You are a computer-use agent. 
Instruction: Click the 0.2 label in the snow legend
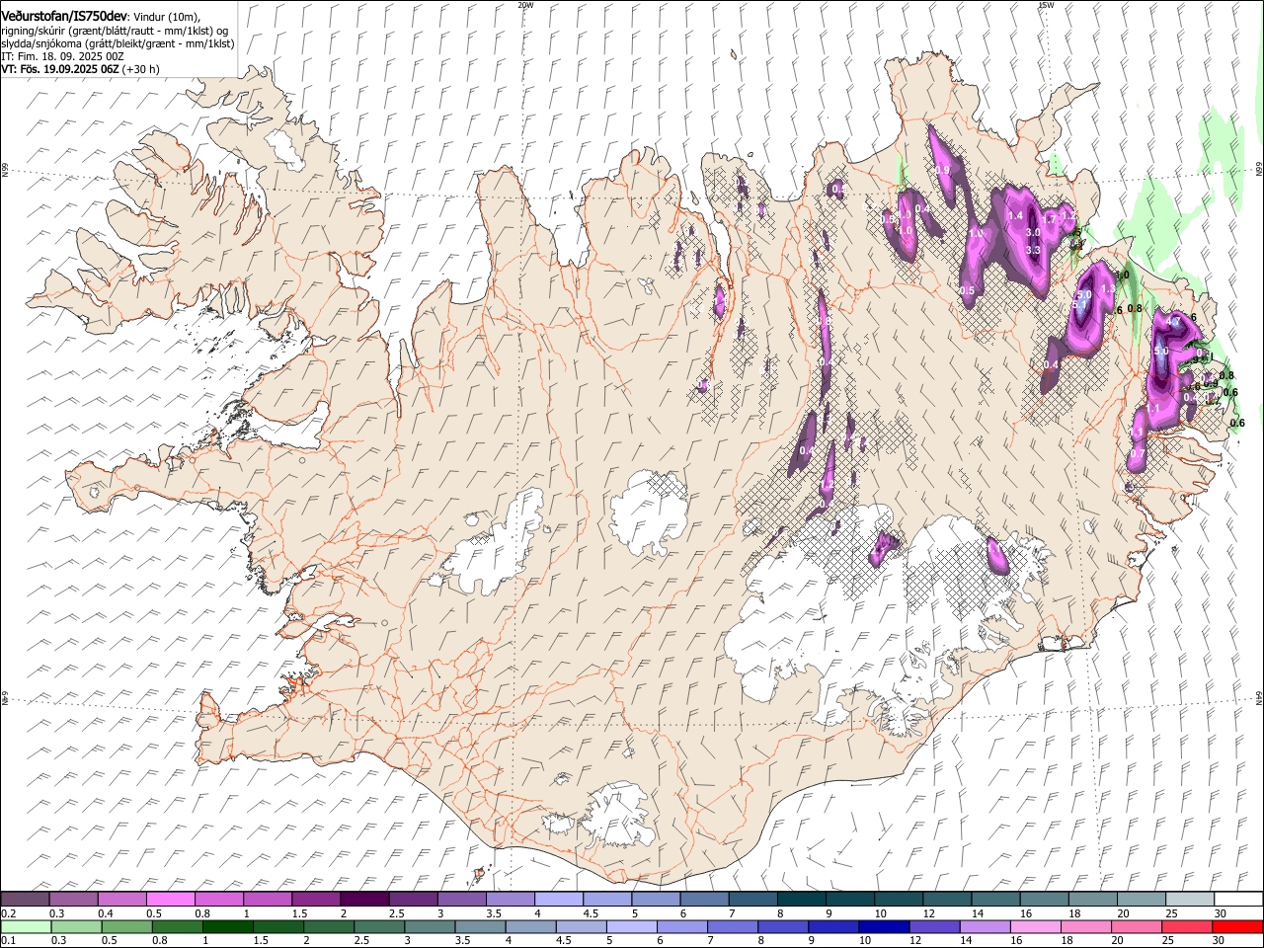coord(7,913)
